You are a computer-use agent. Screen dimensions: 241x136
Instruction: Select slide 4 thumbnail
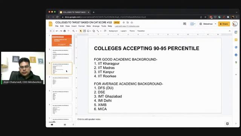tap(62, 82)
